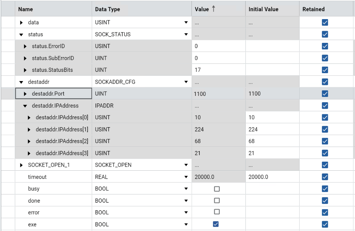Collapse the status structure row
The height and width of the screenshot is (231, 355).
pos(21,35)
